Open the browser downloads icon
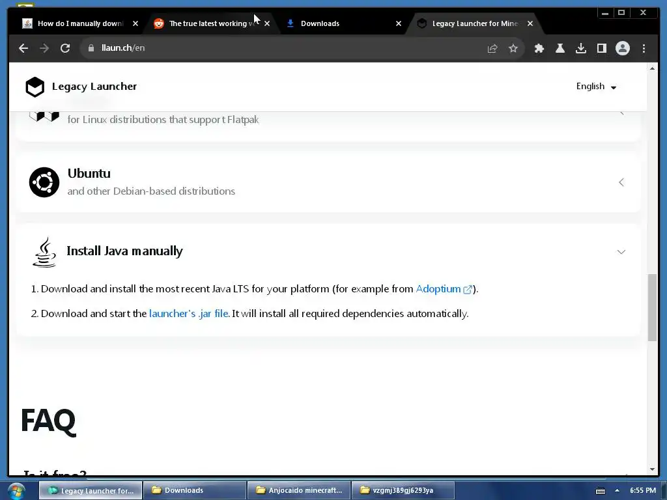 (580, 48)
